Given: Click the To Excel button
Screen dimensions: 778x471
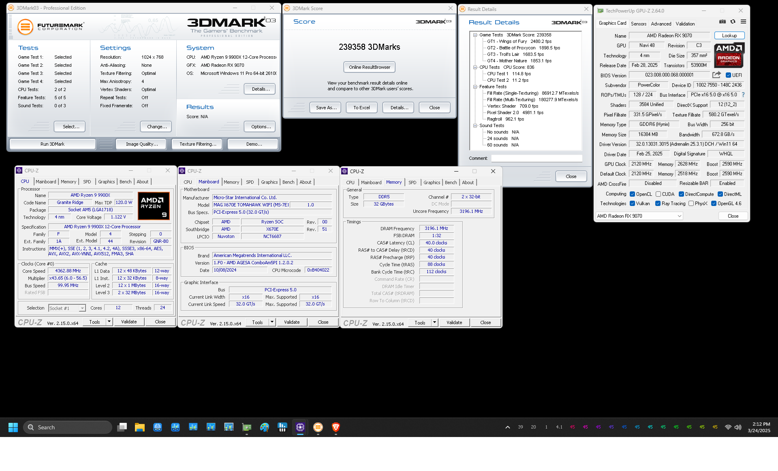Looking at the screenshot, I should [361, 108].
